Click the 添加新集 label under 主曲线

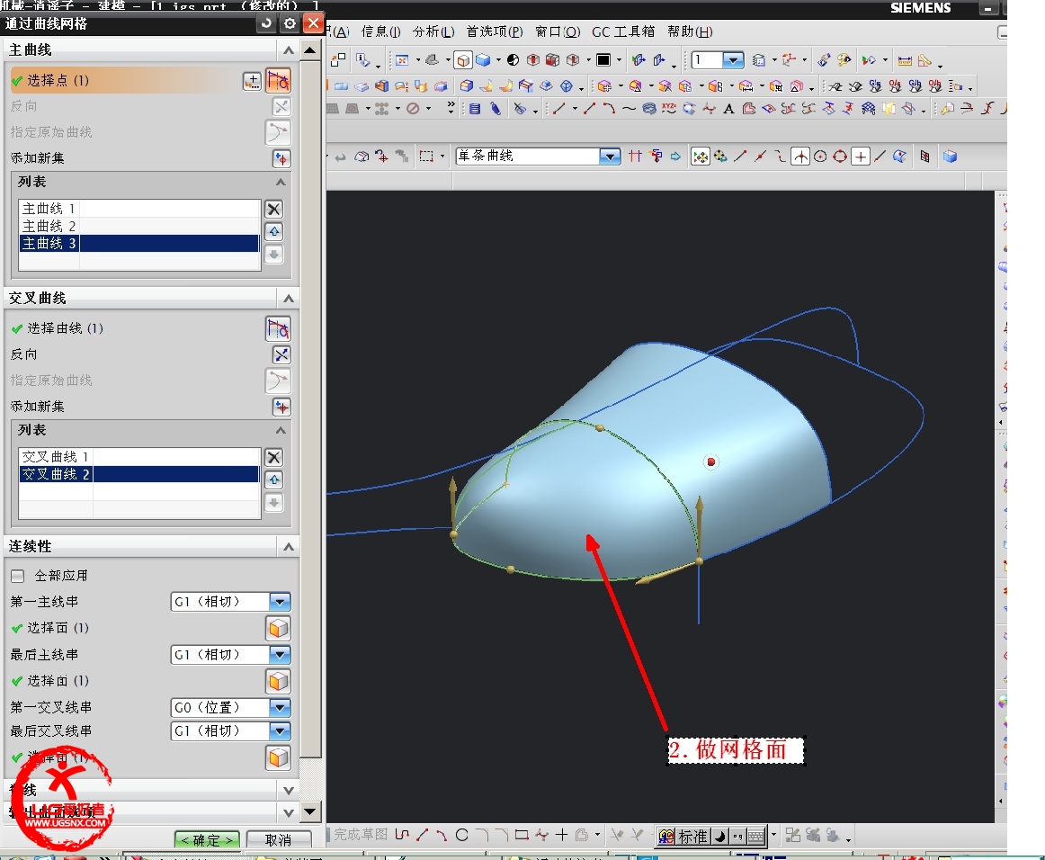(x=38, y=158)
